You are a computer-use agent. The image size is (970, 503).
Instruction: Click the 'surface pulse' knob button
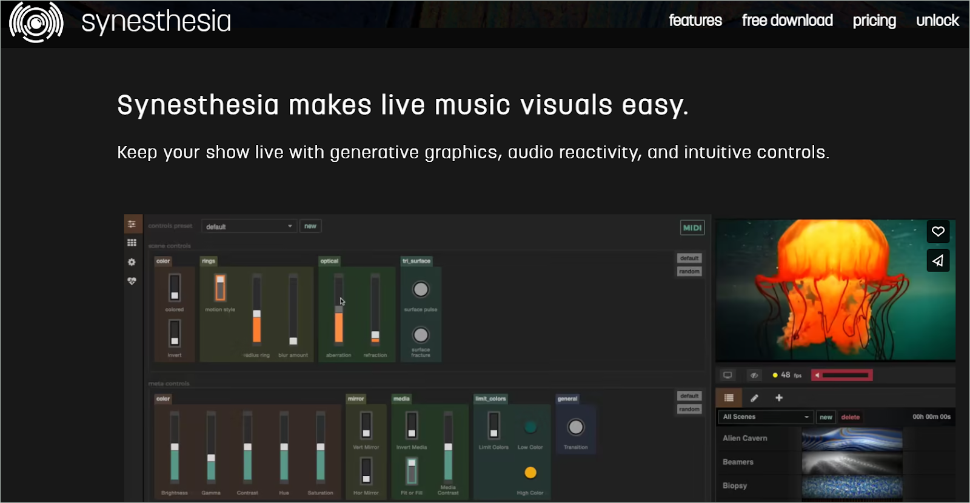[x=421, y=289]
